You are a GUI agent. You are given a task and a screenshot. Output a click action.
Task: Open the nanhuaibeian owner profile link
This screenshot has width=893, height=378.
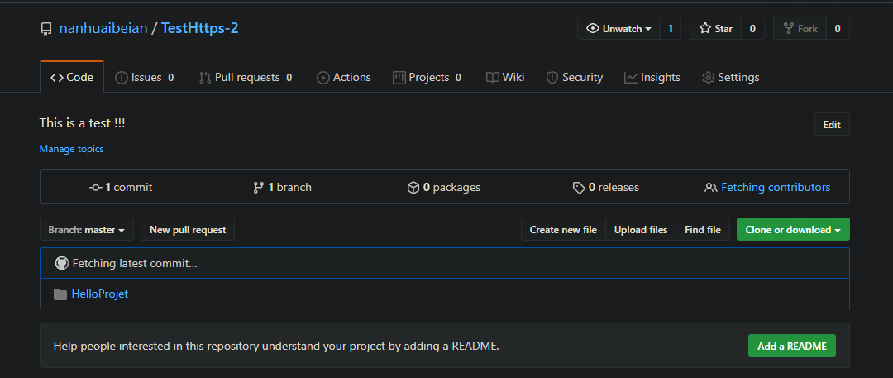tap(103, 28)
